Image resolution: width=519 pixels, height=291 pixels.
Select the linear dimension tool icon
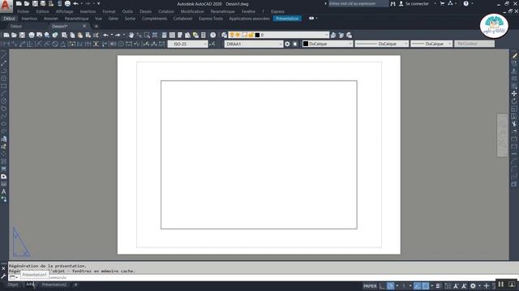click(6, 44)
